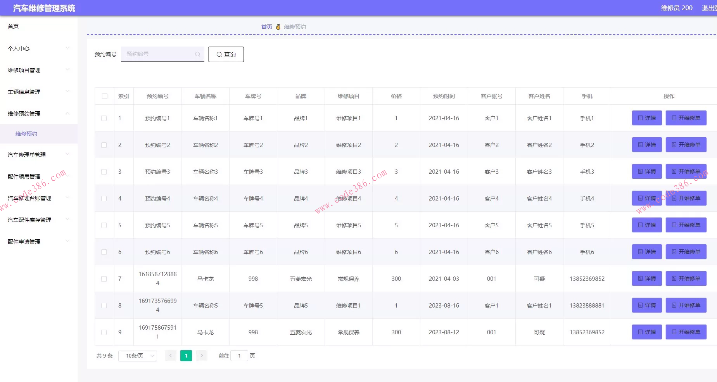The image size is (717, 382).
Task: Select checkbox for row 8
Action: (104, 306)
